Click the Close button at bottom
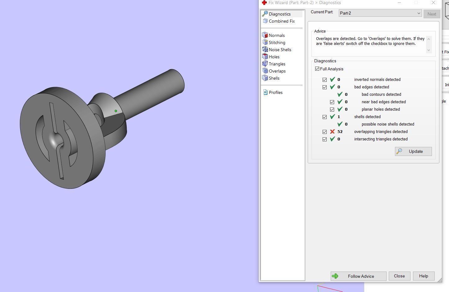449x292 pixels. pos(399,276)
